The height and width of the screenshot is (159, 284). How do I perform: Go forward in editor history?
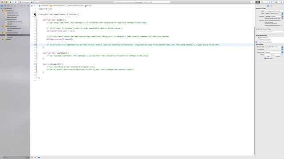tap(37, 6)
